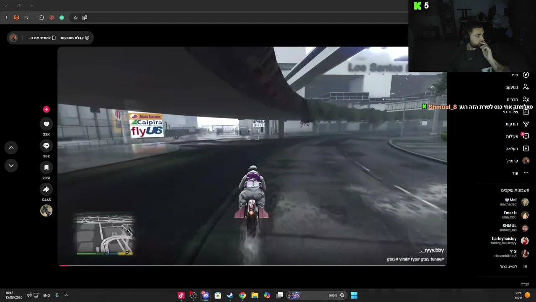Open the video's sound disc thumbnail

[x=46, y=211]
